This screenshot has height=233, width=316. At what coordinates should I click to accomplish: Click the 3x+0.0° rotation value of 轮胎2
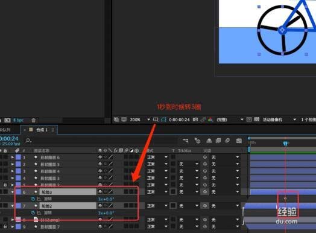tap(106, 213)
